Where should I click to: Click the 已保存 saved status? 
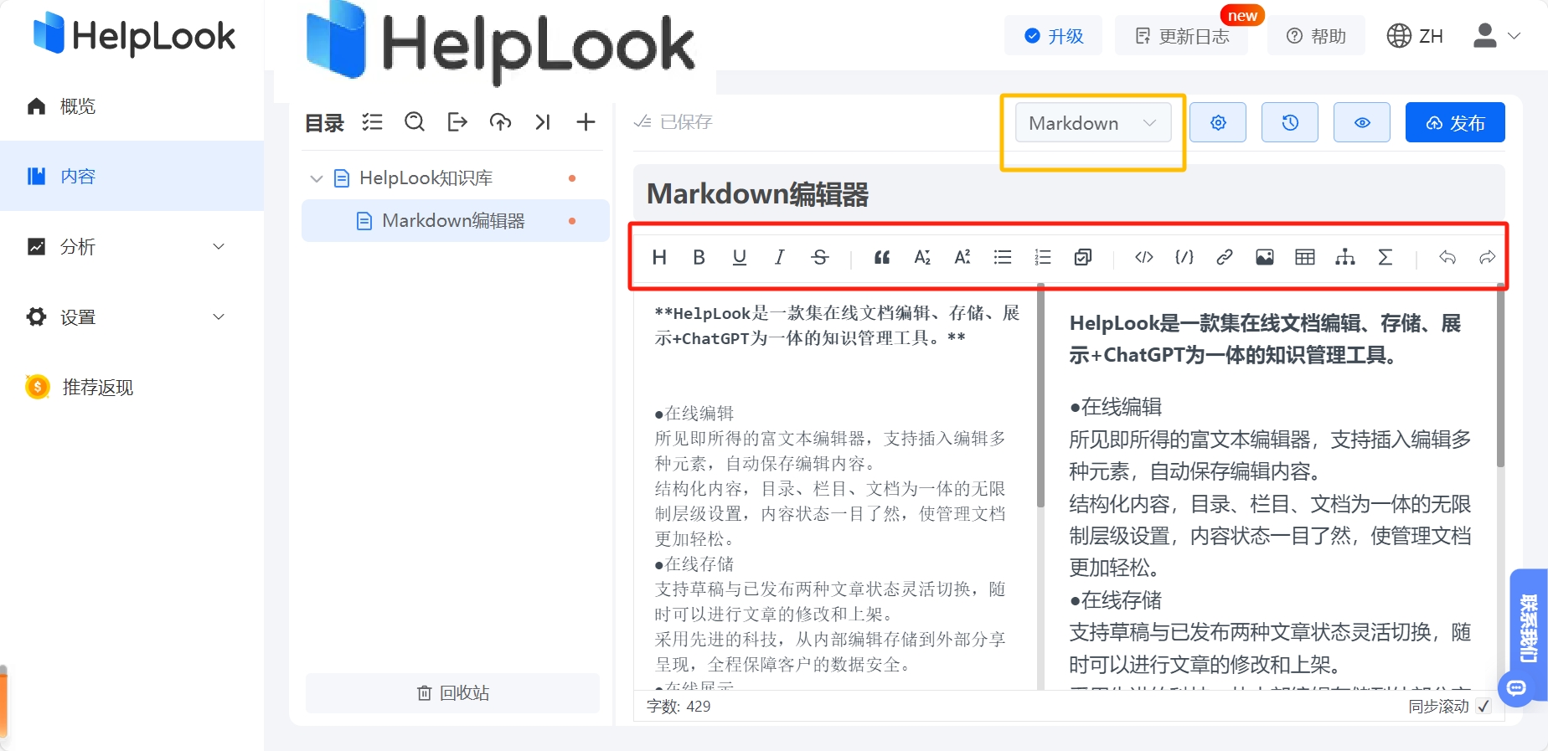(x=673, y=122)
